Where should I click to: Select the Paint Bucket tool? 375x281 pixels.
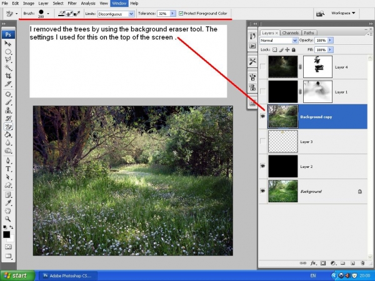point(8,135)
